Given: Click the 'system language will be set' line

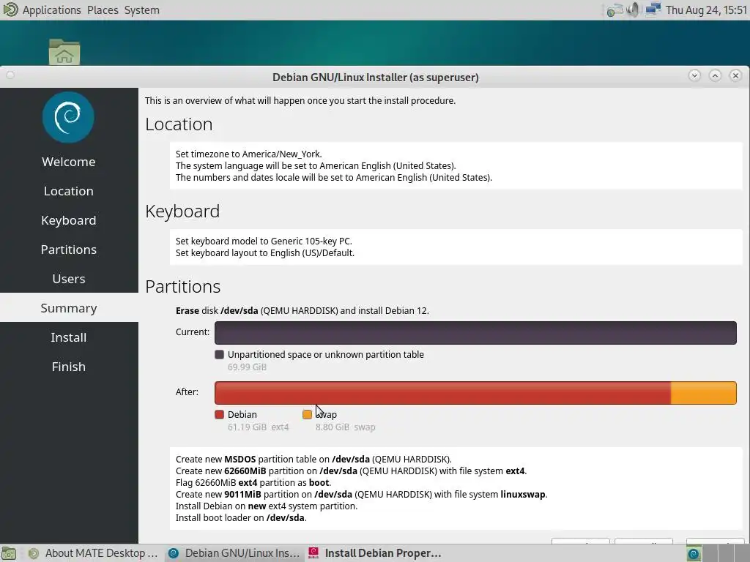Looking at the screenshot, I should [x=316, y=166].
